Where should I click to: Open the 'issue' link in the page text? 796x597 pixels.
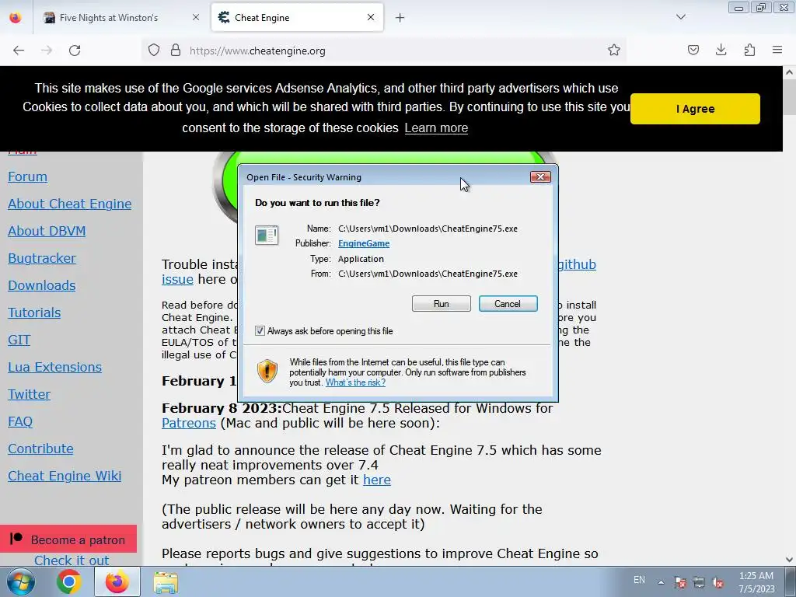click(177, 279)
